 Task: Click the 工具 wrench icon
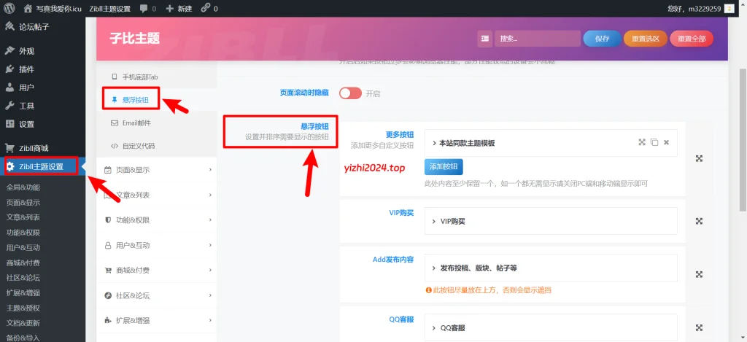pos(9,106)
